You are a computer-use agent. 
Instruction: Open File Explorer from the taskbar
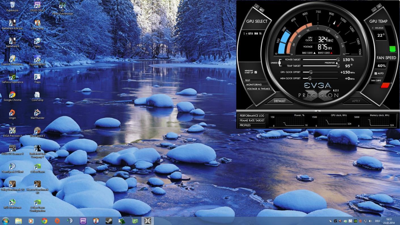tap(18, 221)
